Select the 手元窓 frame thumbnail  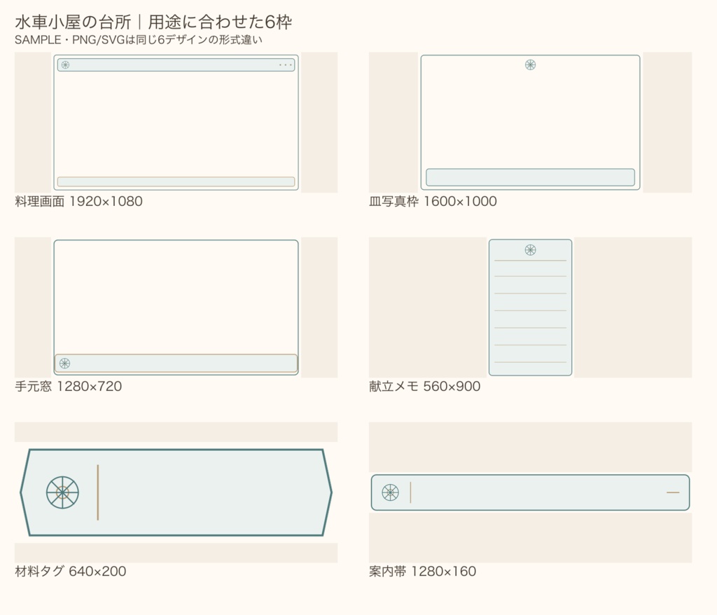pos(176,307)
